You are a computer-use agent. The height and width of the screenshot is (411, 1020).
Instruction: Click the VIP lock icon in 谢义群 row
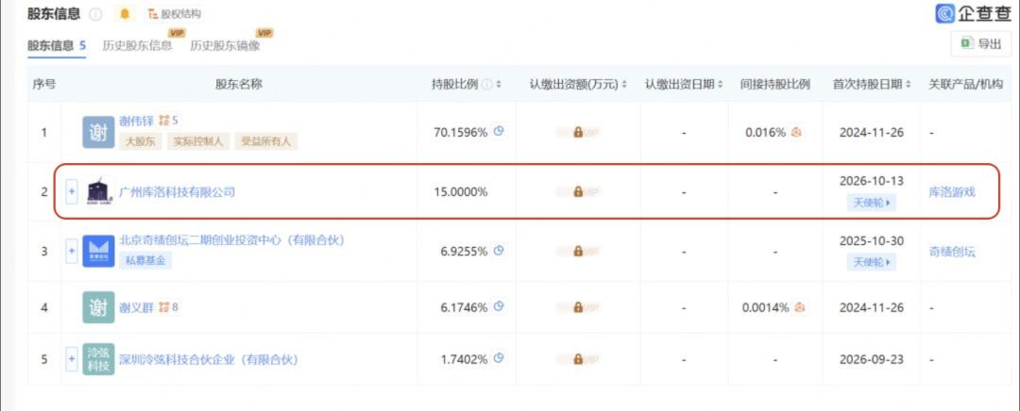coord(578,307)
